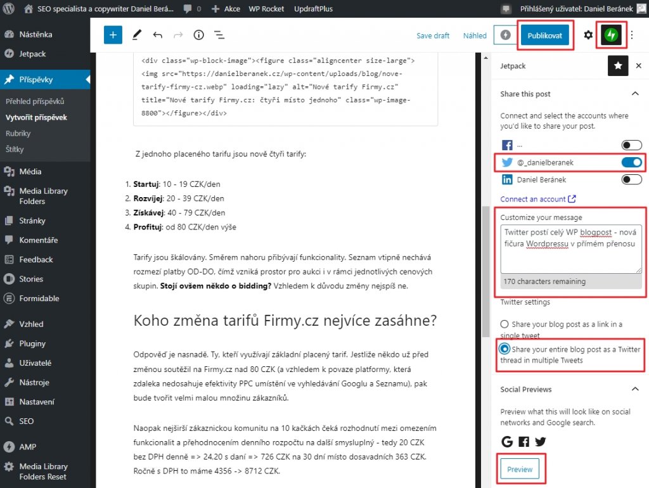649x488 pixels.
Task: Click the Twitter icon under Social Previews
Action: pyautogui.click(x=541, y=442)
